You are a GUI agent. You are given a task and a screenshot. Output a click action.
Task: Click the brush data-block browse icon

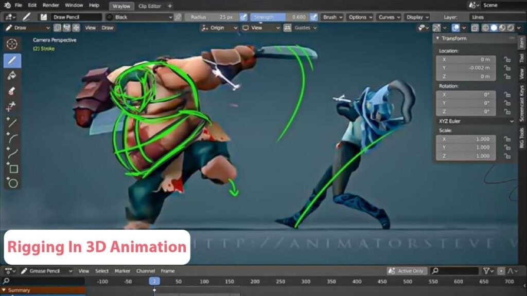[x=44, y=17]
